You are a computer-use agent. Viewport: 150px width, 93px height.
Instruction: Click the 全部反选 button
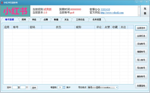141,36
